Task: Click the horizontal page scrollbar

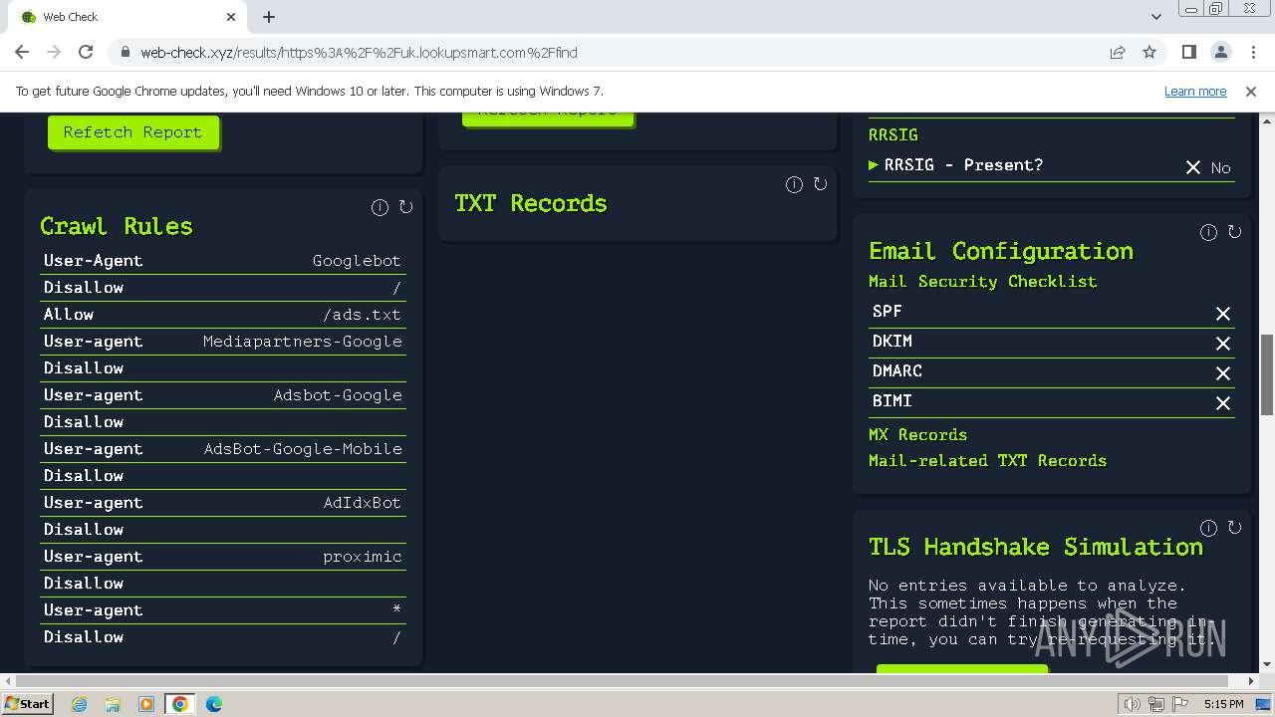Action: [x=623, y=681]
